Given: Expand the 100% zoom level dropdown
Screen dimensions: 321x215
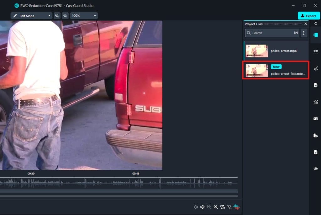Looking at the screenshot, I should 84,16.
